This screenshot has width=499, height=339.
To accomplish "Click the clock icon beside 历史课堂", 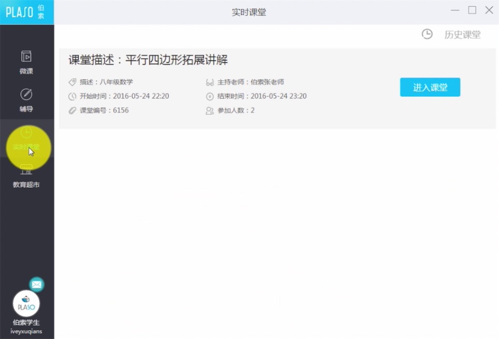I will [427, 34].
